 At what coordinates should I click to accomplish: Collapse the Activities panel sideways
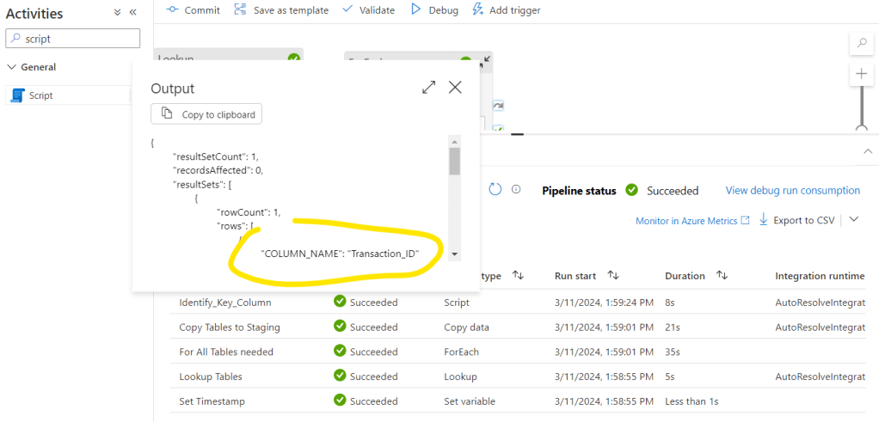(133, 13)
